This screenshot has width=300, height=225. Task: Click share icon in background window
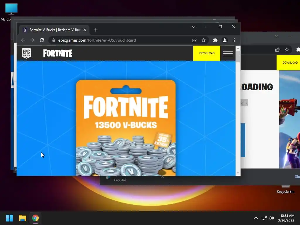[277, 50]
